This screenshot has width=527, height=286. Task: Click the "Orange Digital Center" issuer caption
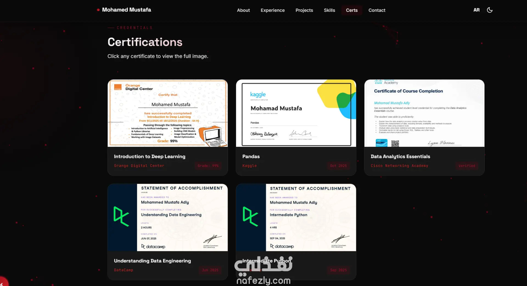click(x=139, y=166)
